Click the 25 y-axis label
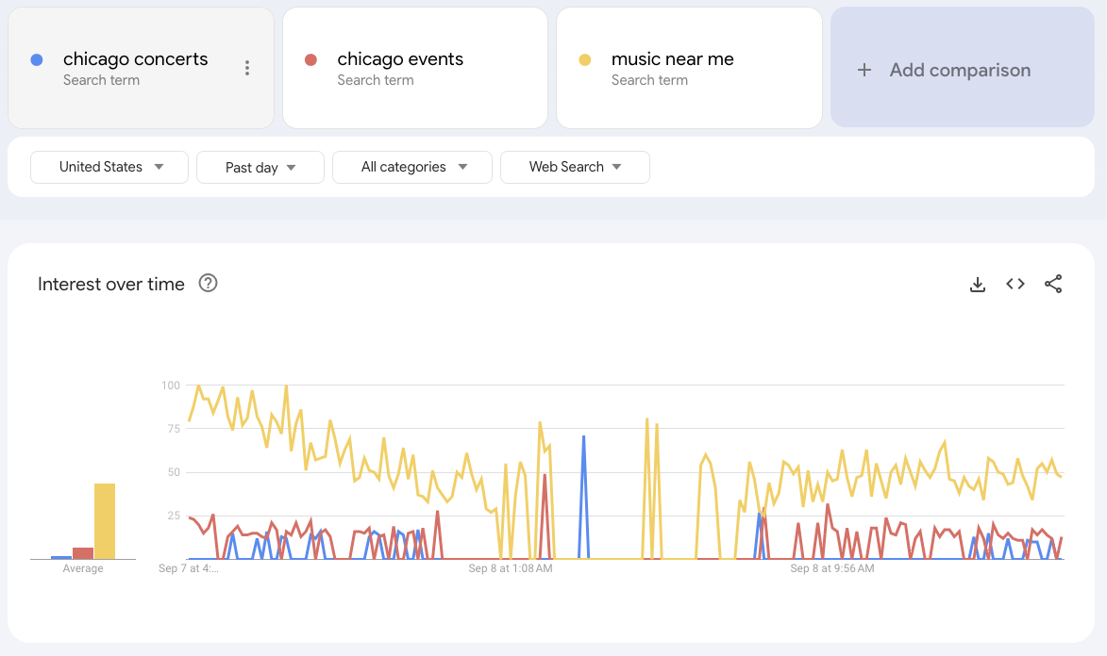 (174, 516)
